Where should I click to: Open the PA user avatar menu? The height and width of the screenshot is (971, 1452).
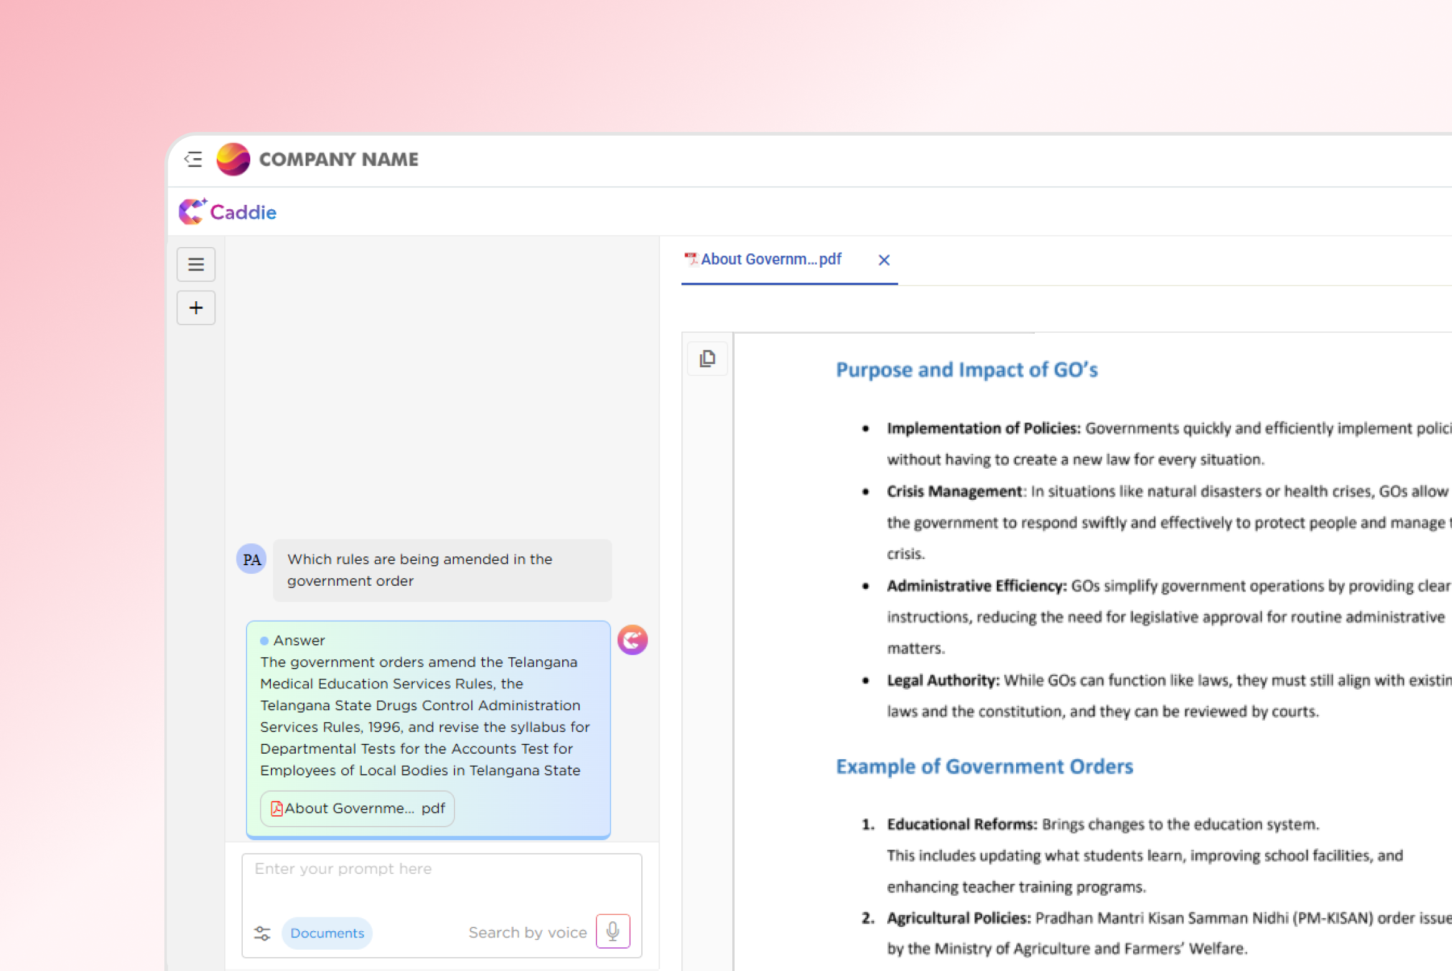[251, 559]
